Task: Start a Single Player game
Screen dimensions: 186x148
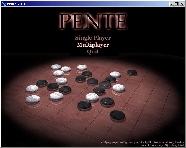Action: pyautogui.click(x=93, y=38)
